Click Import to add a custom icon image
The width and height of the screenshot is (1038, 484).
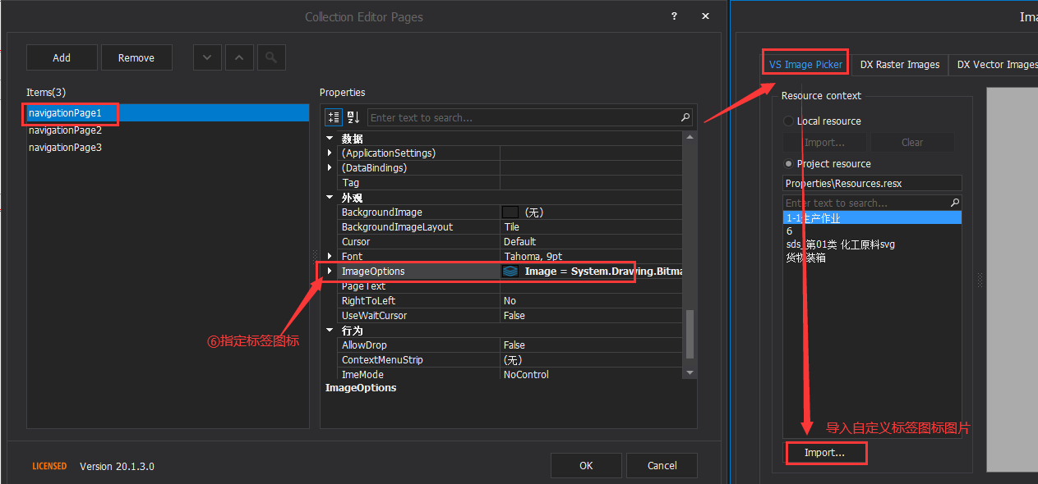[826, 452]
